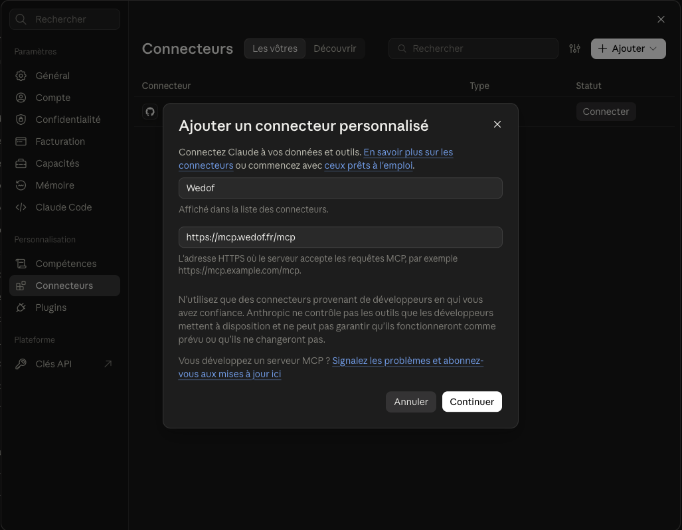
Task: Click Annuler button
Action: [411, 402]
